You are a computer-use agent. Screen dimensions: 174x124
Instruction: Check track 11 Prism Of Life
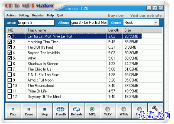[x=10, y=91]
